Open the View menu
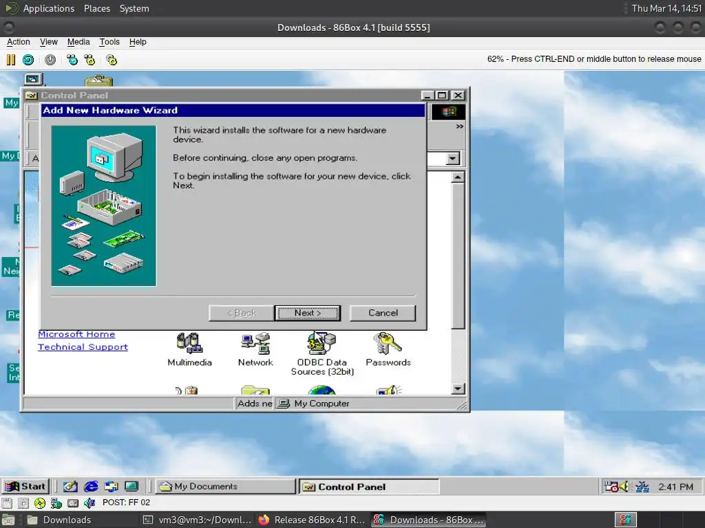 coord(49,42)
